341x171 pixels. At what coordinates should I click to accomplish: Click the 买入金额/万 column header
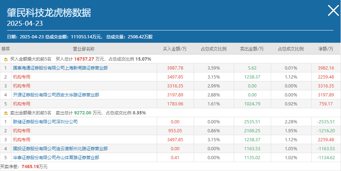175,49
